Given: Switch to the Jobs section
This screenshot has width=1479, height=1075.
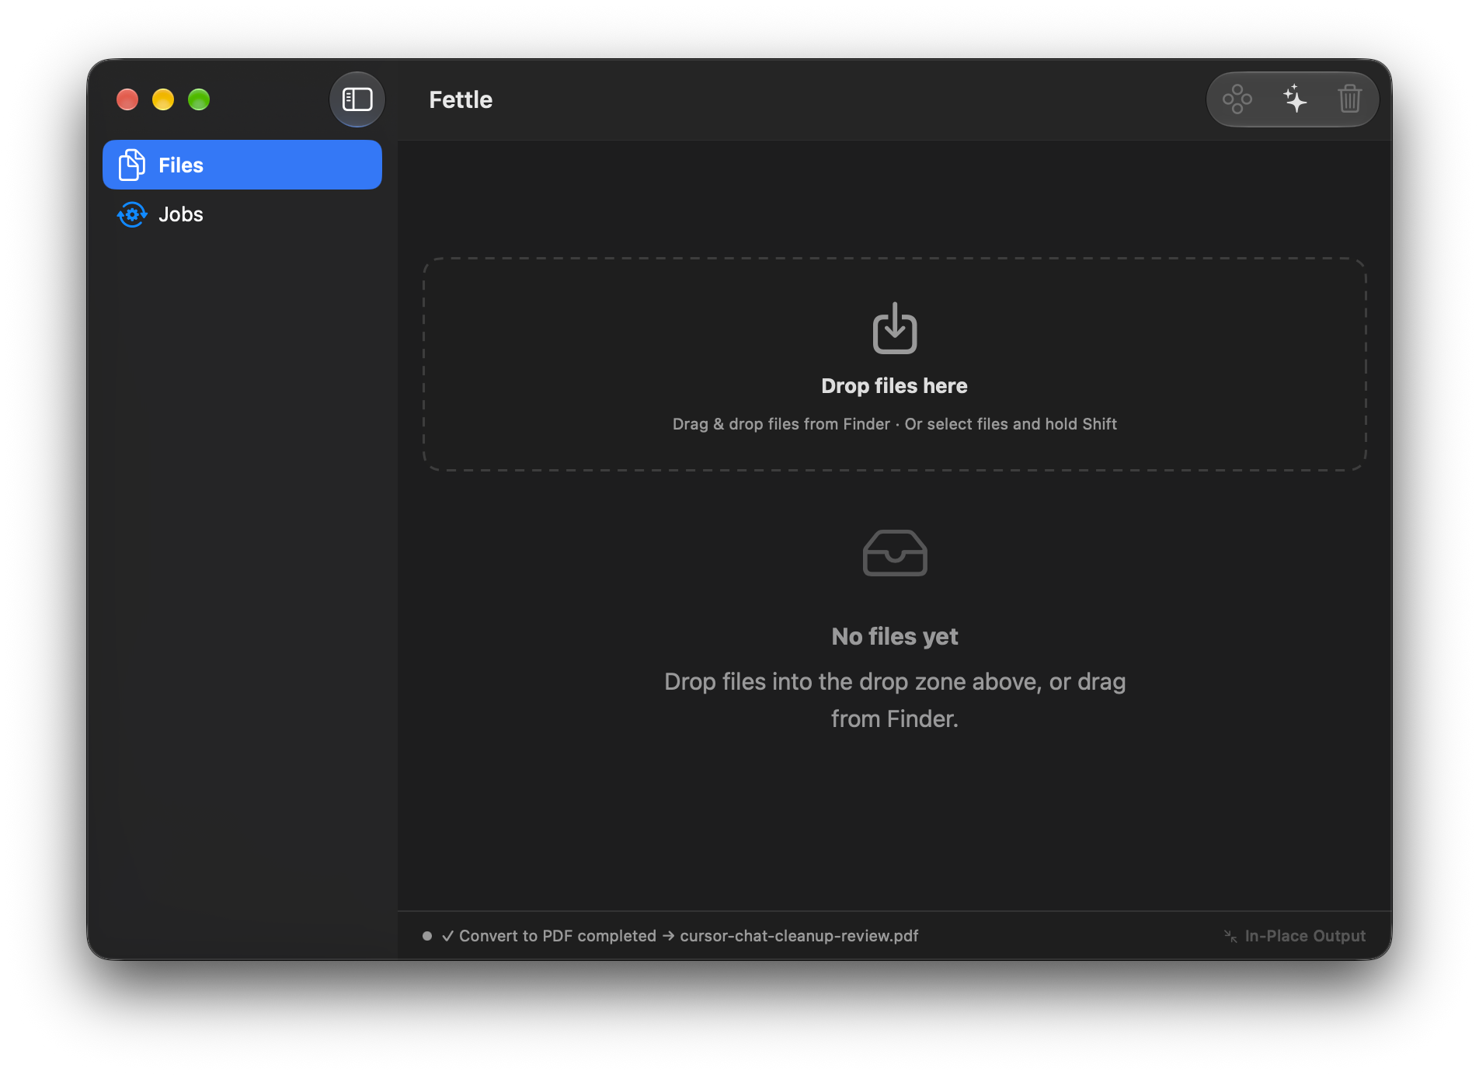Looking at the screenshot, I should tap(242, 214).
